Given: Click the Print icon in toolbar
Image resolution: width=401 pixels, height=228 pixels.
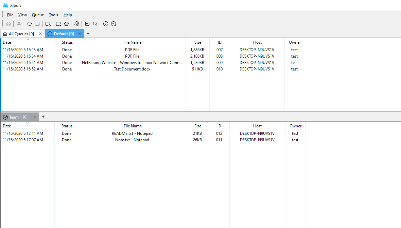Looking at the screenshot, I should point(8,24).
